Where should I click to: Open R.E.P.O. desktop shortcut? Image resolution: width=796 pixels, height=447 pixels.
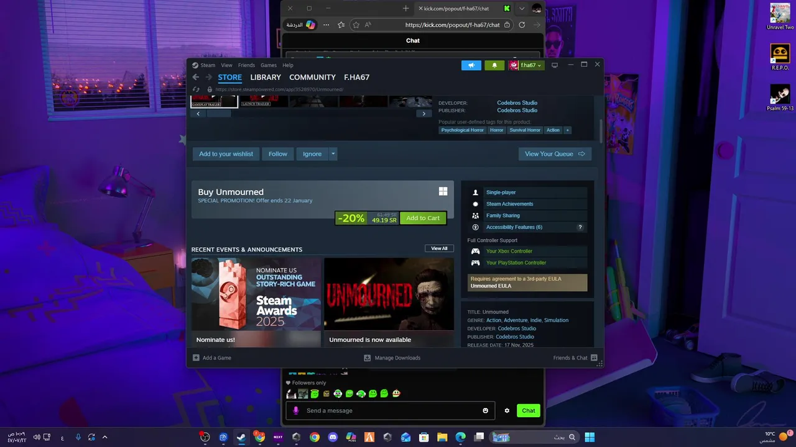780,57
